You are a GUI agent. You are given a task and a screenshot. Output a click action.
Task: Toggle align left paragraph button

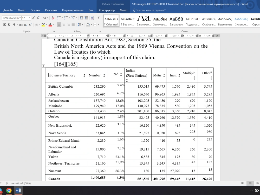59,25
